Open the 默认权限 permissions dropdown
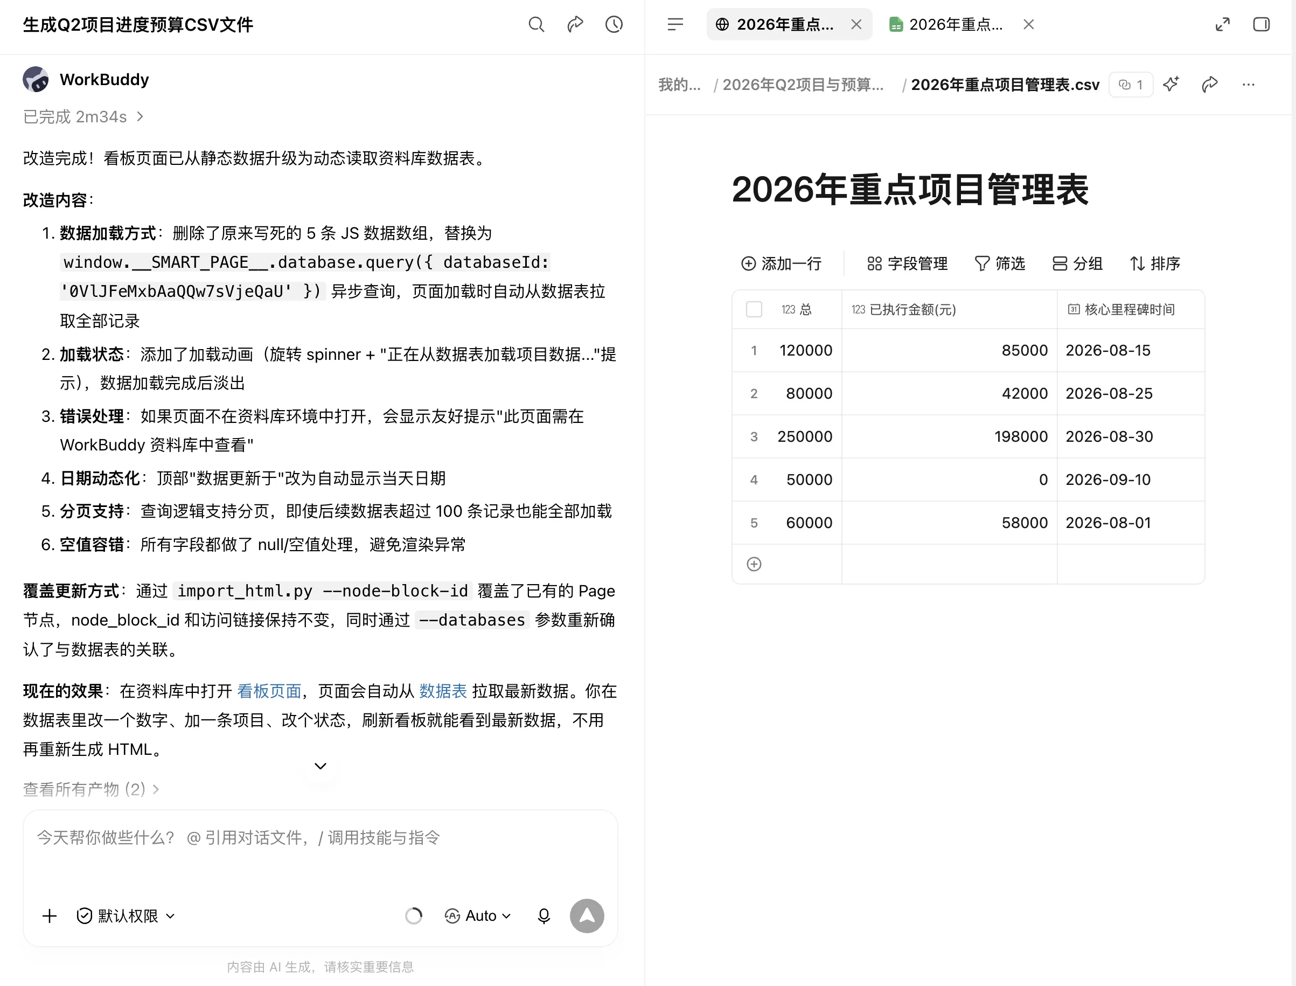Viewport: 1296px width, 986px height. [126, 915]
